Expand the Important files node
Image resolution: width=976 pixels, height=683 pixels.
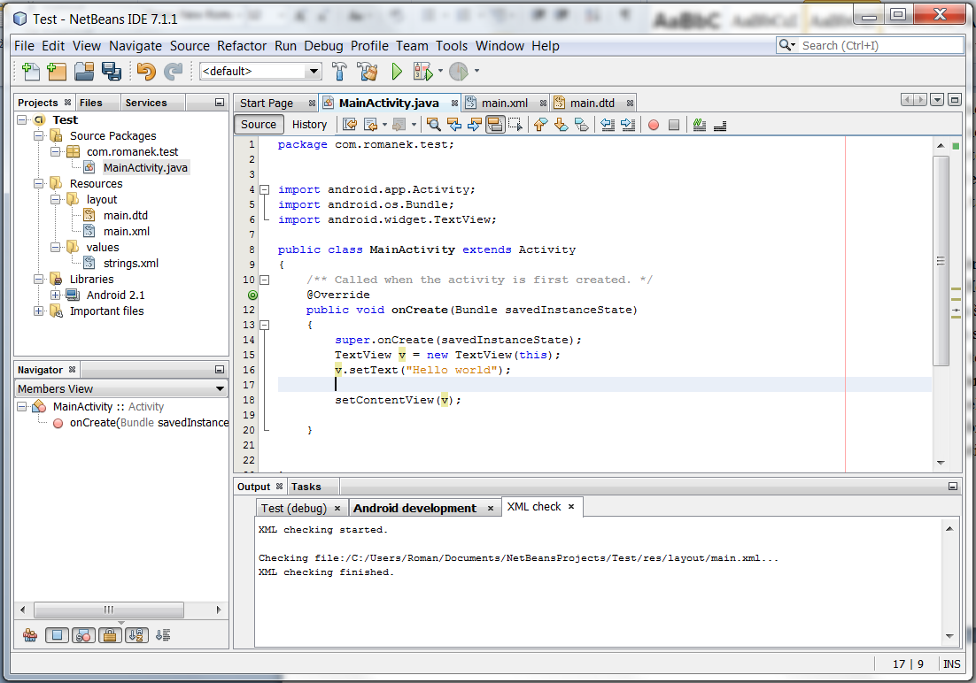tap(39, 311)
